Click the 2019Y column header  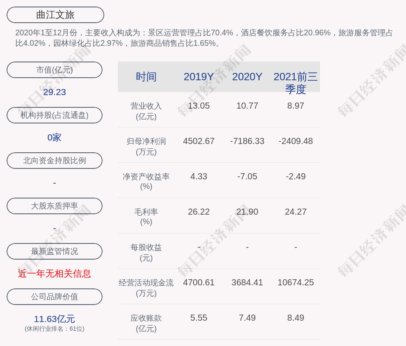tap(199, 77)
